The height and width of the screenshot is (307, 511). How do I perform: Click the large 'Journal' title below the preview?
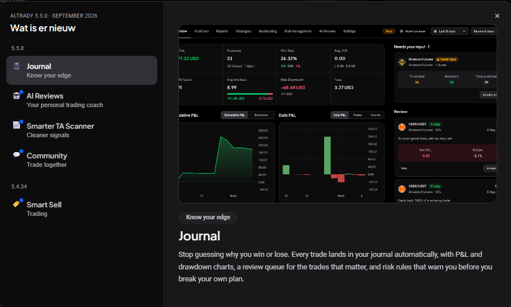199,236
